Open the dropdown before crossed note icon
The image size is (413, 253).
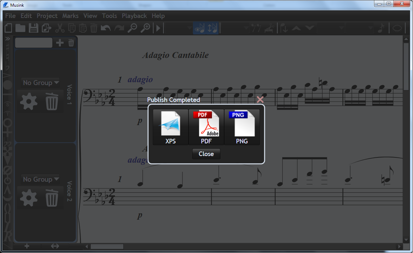point(360,28)
